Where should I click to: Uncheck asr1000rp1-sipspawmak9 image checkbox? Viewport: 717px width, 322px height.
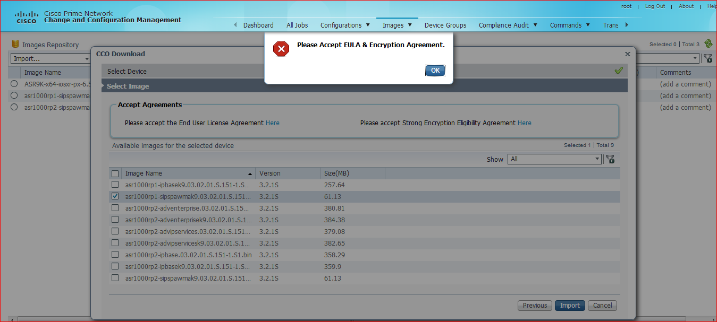(x=115, y=196)
